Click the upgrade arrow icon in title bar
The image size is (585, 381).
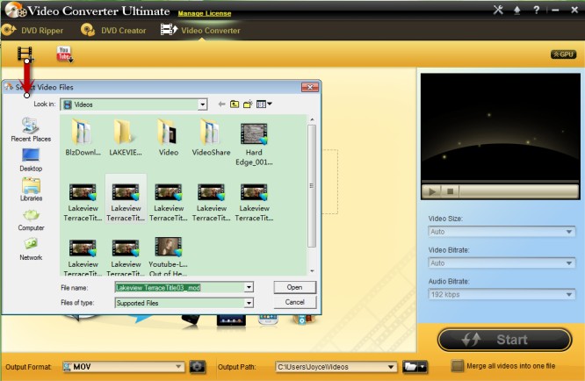[517, 11]
